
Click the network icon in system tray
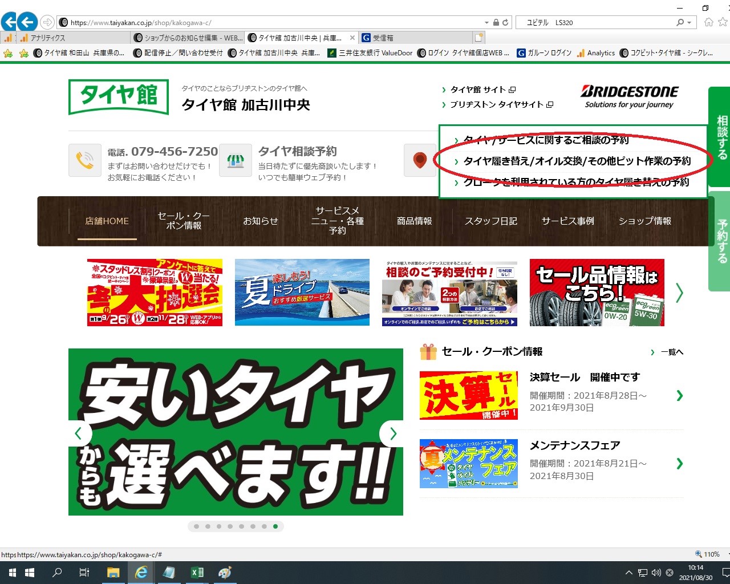(x=643, y=573)
